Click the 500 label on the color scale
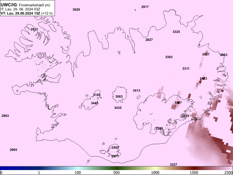This screenshot has width=233, height=175. (116, 173)
